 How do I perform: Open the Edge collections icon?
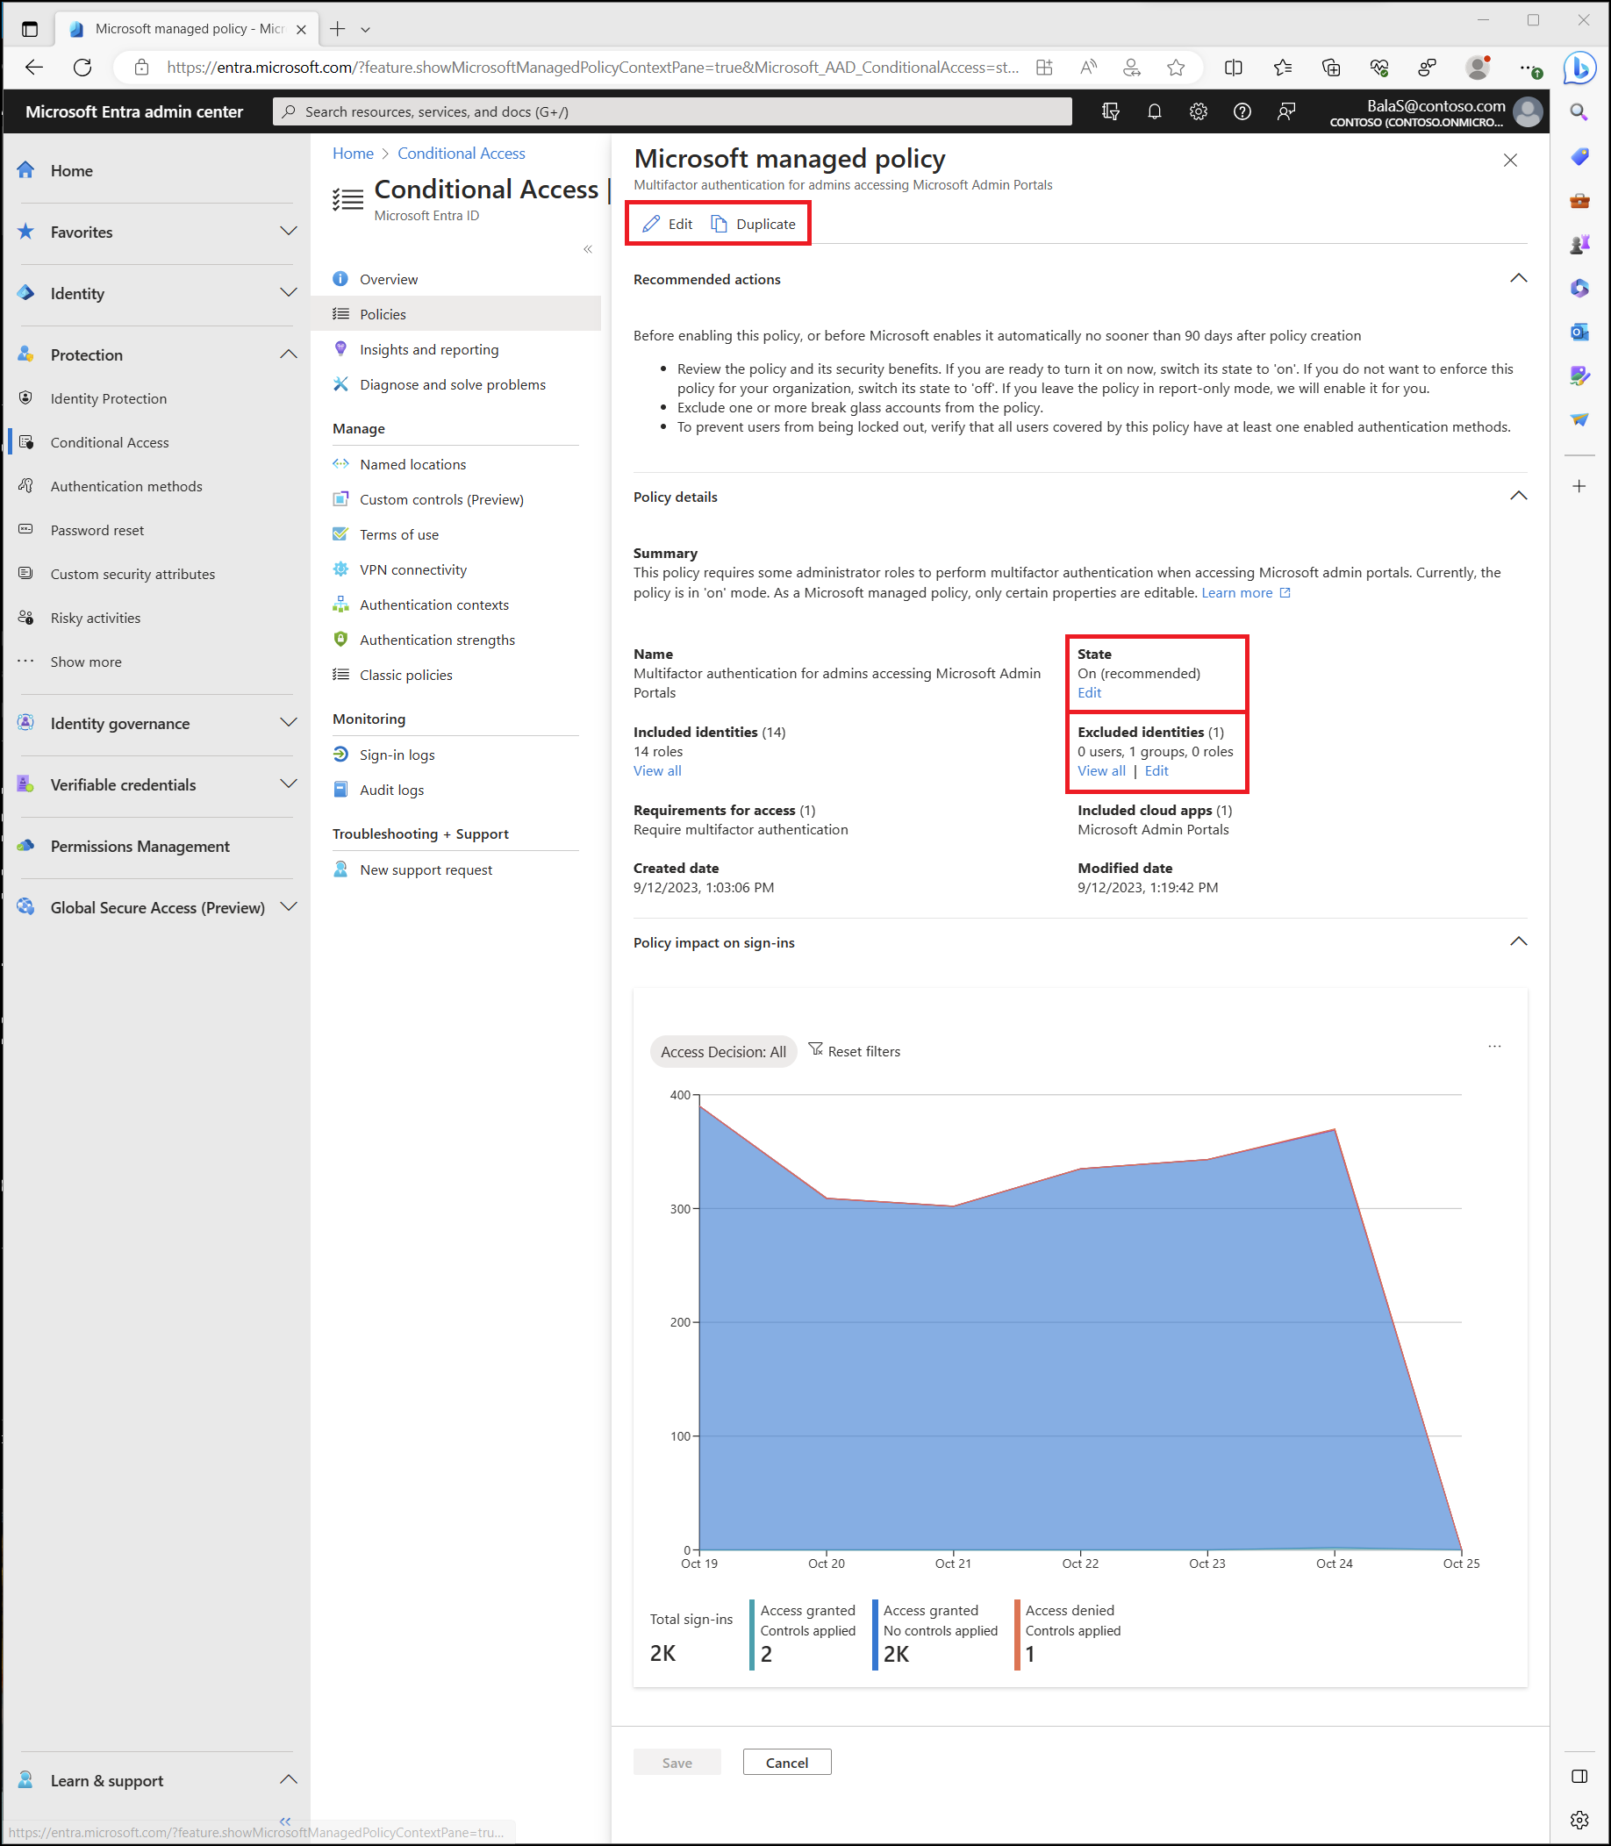click(x=1331, y=68)
